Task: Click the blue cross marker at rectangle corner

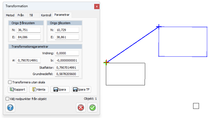Action: (159, 26)
